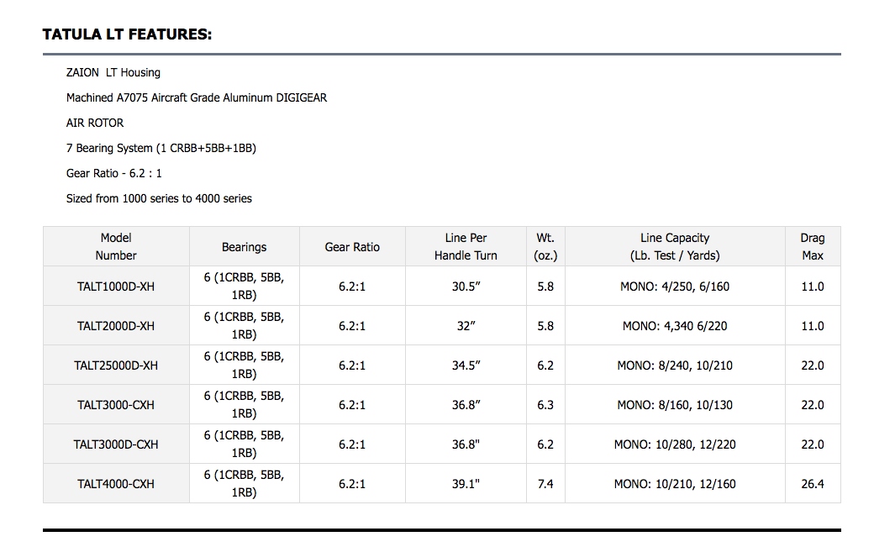Select the 6.2:1 gear ratio for TALT4000-CXH
The image size is (874, 547).
click(x=352, y=484)
